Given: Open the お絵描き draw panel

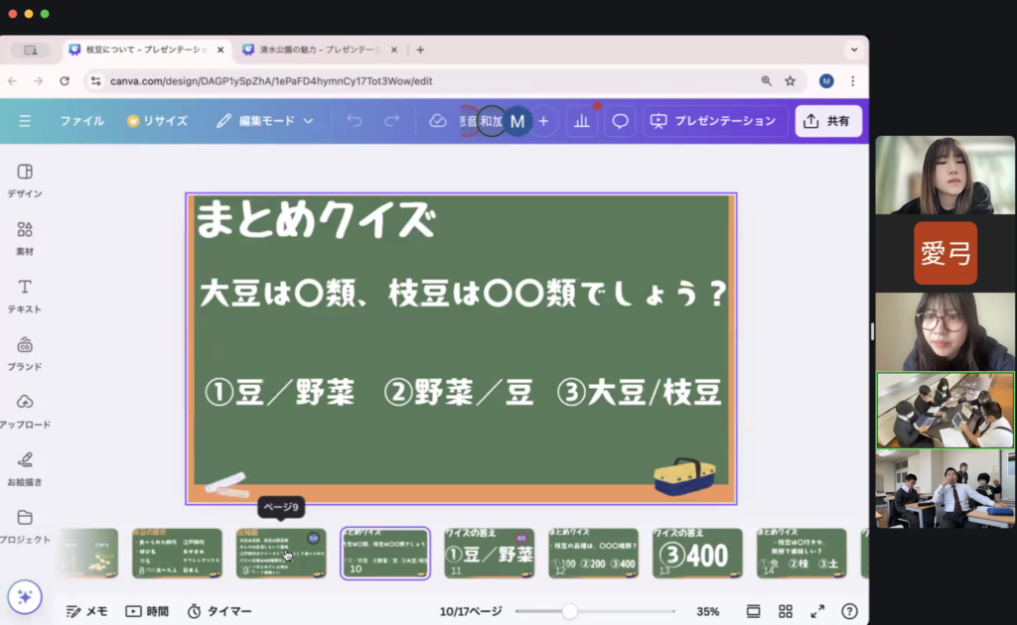Looking at the screenshot, I should 25,469.
